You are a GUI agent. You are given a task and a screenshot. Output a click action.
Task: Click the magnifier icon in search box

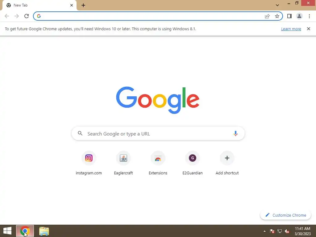(x=80, y=133)
